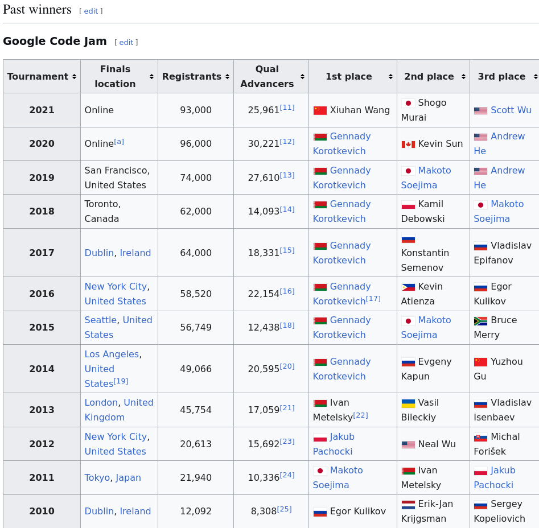Open reference [22] after Metelsky
Viewport: 539px width, 528px height.
[x=361, y=415]
